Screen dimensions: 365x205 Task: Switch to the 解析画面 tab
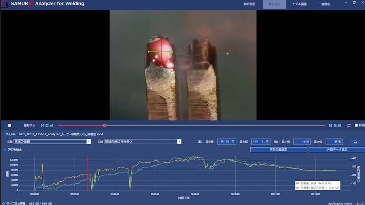coord(249,4)
